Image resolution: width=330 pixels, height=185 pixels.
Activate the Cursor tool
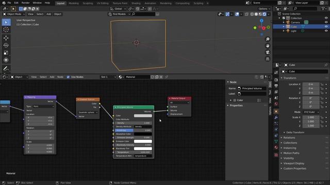click(x=6, y=30)
